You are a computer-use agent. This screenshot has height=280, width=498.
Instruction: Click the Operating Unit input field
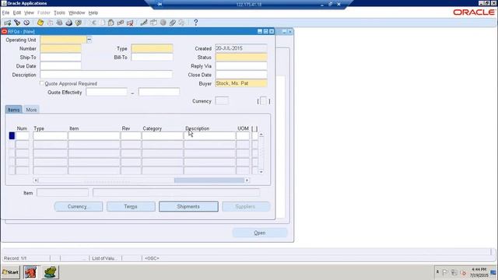63,40
